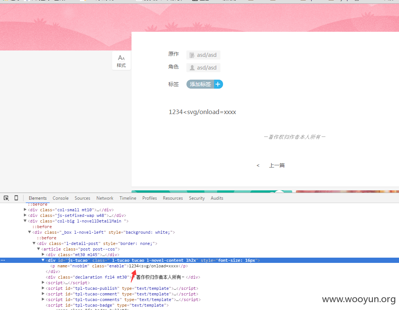This screenshot has height=310, width=399.
Task: Click the 原作 label
Action: [174, 54]
